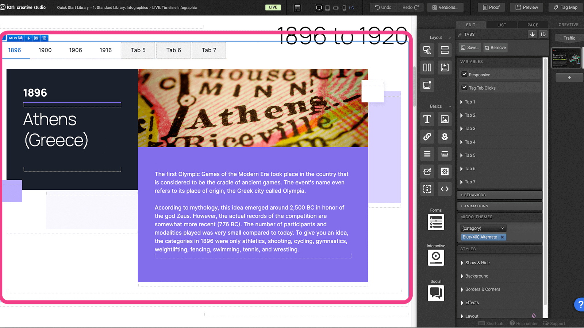The width and height of the screenshot is (584, 328).
Task: Click the anchor icon in TABS header
Action: click(532, 34)
